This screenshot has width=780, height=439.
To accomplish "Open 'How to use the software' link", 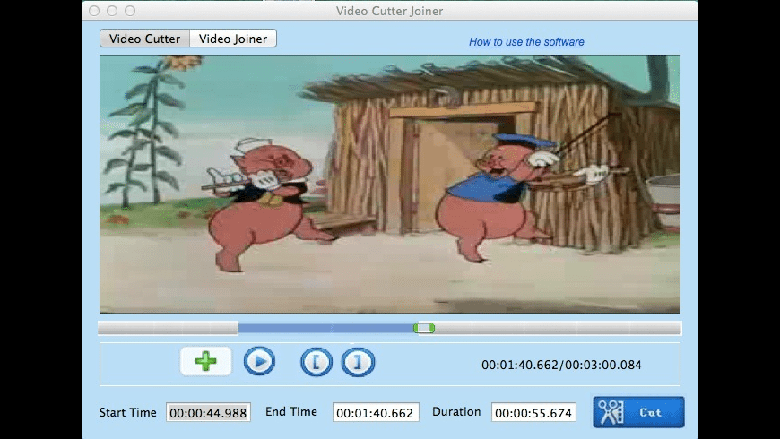I will pos(526,42).
